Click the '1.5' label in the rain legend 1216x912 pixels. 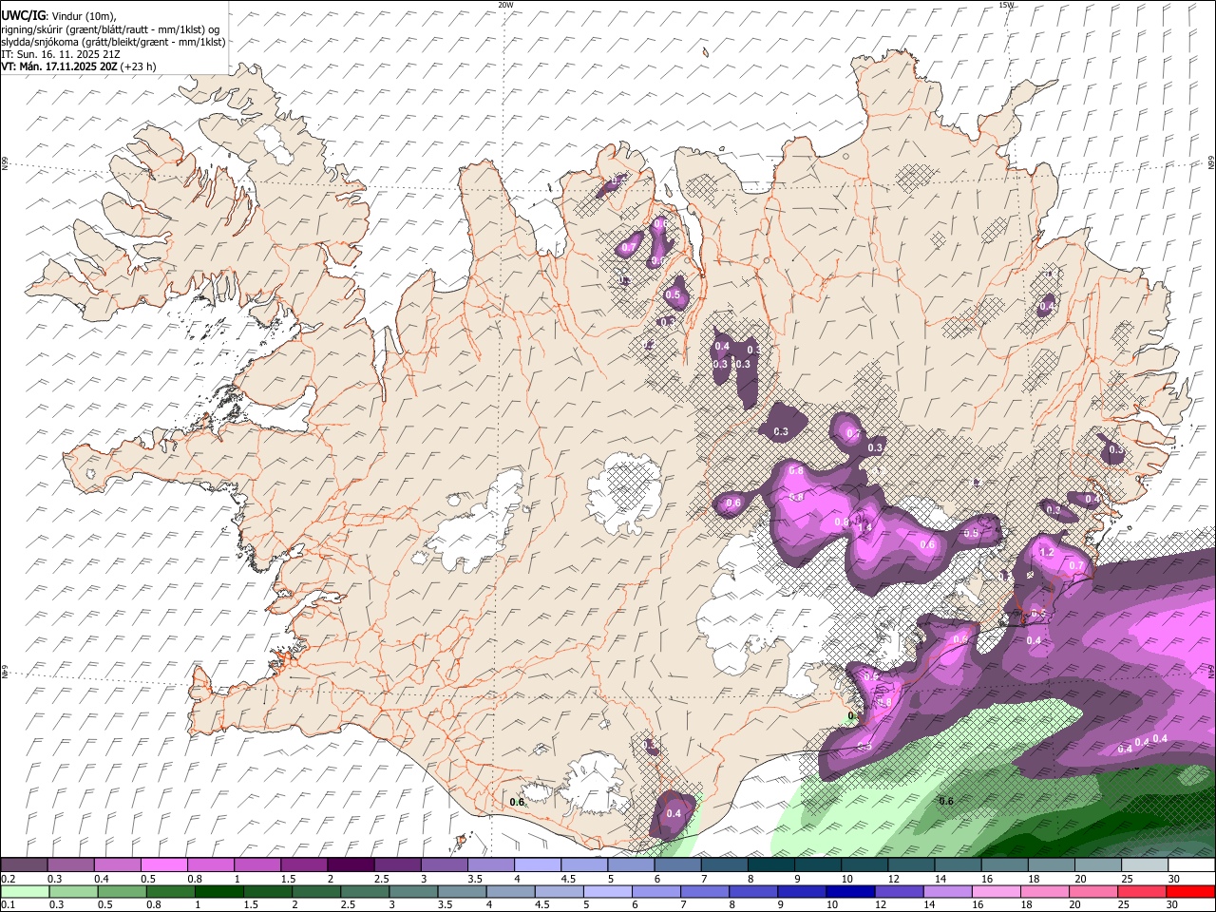pyautogui.click(x=252, y=904)
